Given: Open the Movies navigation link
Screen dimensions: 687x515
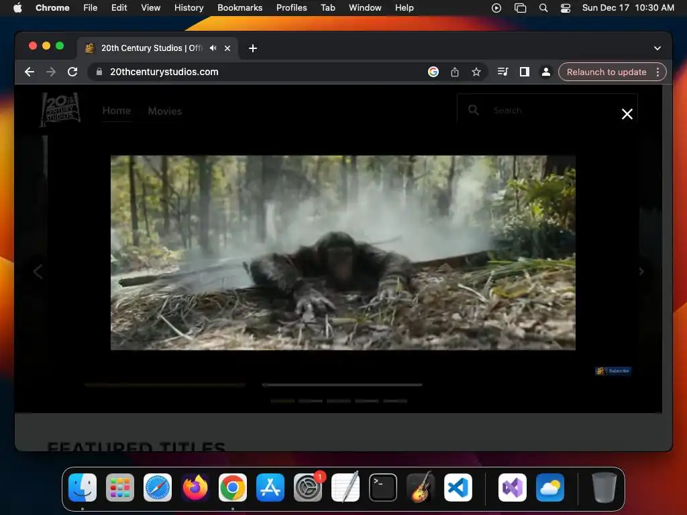Looking at the screenshot, I should click(165, 111).
